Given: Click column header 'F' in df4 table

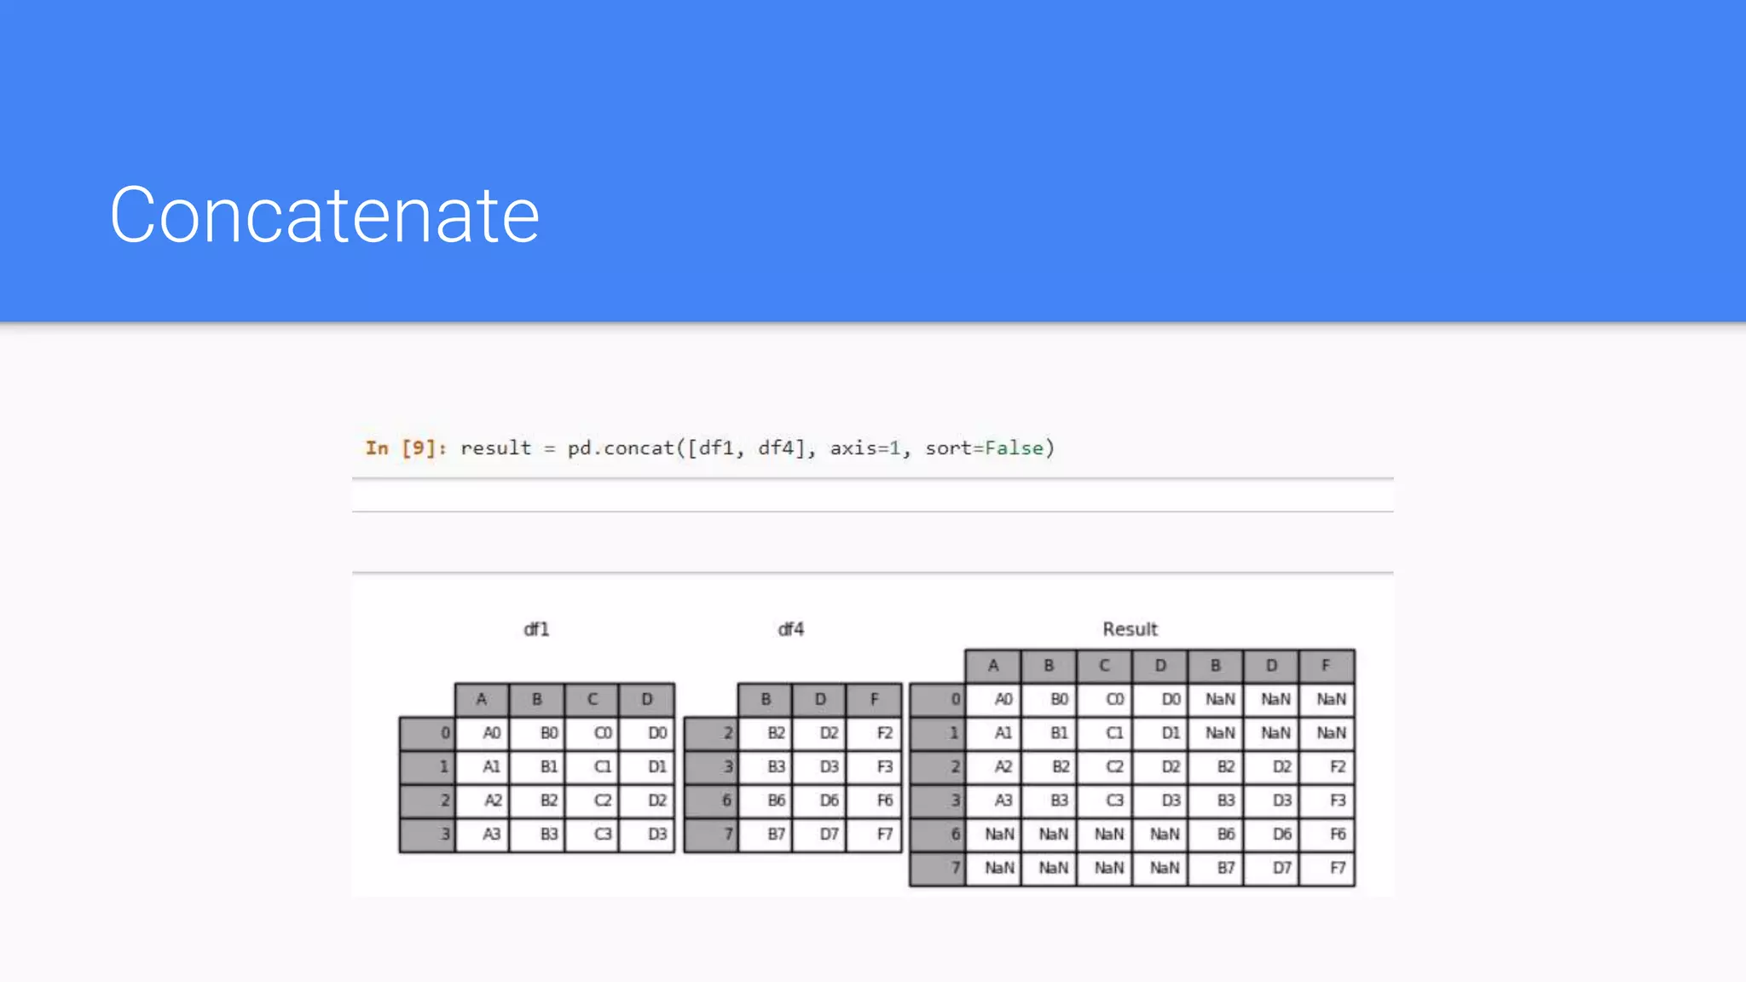Looking at the screenshot, I should 874,700.
